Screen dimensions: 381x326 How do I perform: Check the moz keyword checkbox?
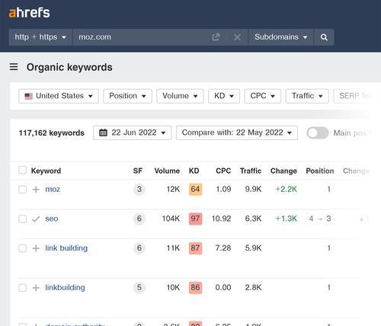click(x=23, y=190)
